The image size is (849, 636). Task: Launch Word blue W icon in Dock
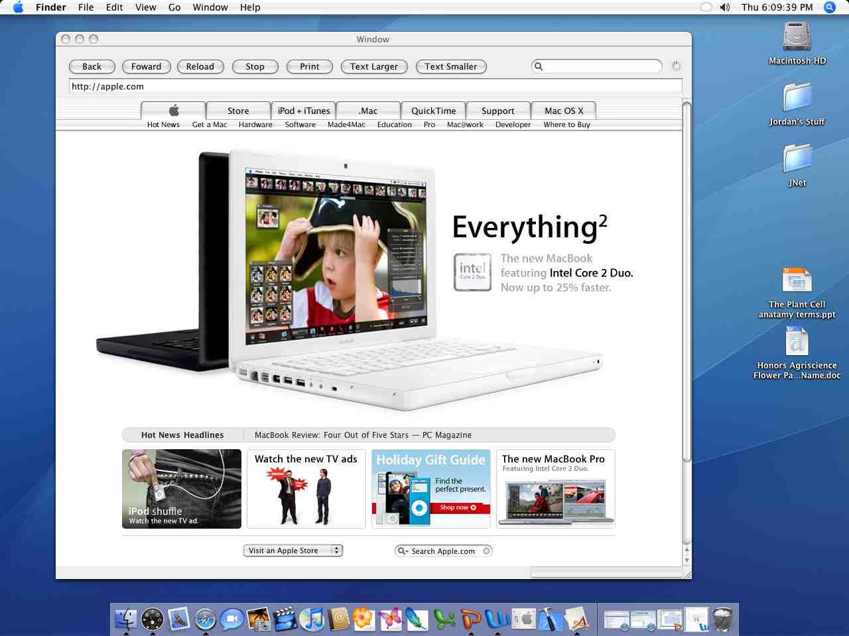click(x=497, y=619)
